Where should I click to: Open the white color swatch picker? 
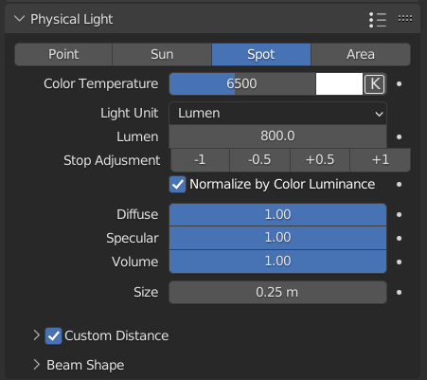point(339,84)
